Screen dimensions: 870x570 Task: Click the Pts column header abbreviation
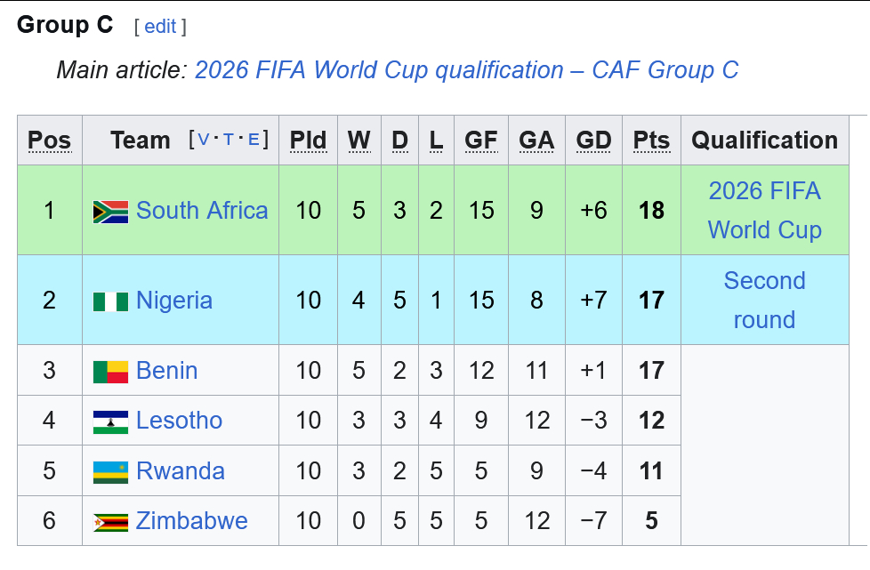coord(651,140)
